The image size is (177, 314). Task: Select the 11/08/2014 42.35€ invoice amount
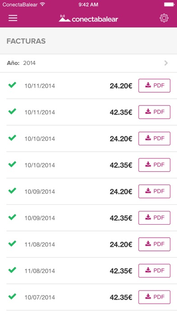coord(121,271)
